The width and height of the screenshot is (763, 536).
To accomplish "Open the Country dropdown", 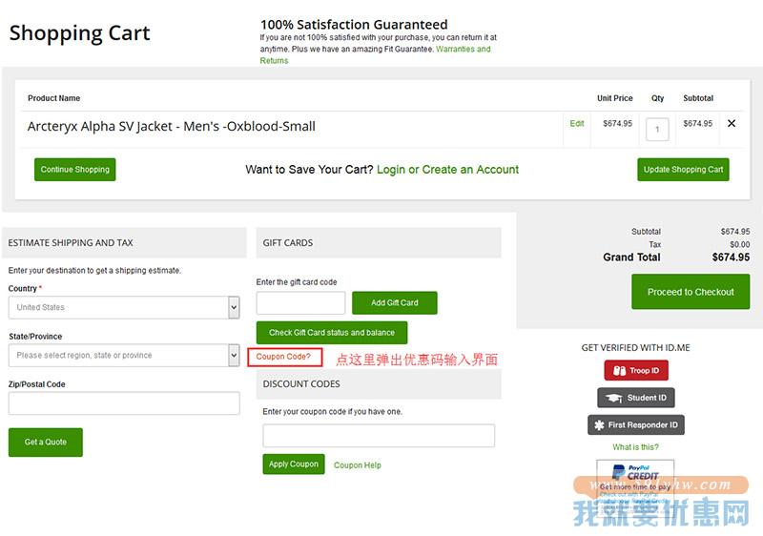I will tap(124, 307).
